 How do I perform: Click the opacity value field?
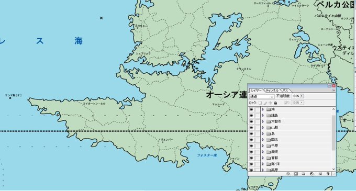[296, 96]
